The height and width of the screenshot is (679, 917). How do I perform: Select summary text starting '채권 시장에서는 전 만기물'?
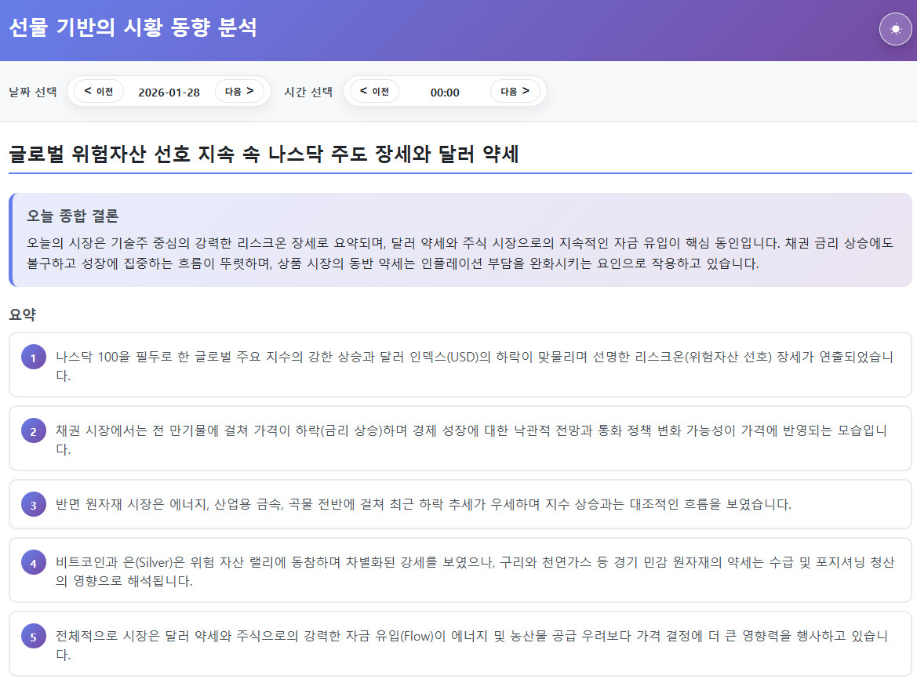click(471, 439)
